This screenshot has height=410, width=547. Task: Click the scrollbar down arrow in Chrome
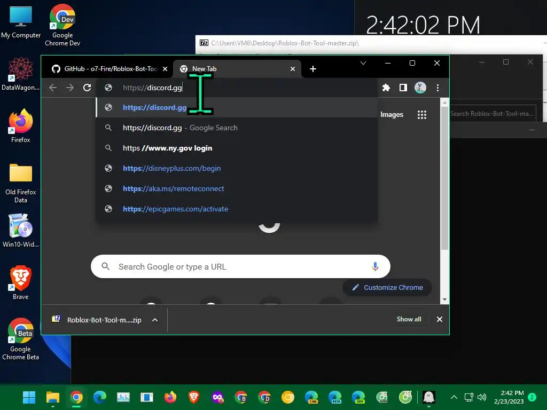(x=444, y=299)
